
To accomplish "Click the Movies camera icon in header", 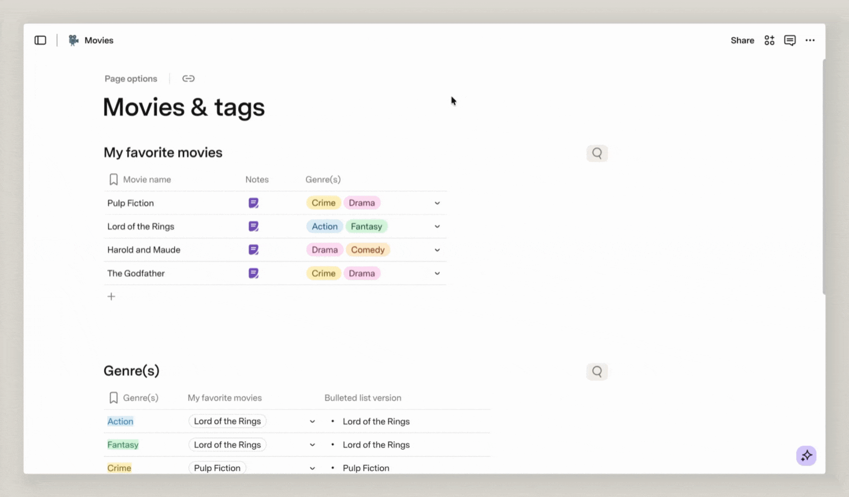I will click(73, 40).
